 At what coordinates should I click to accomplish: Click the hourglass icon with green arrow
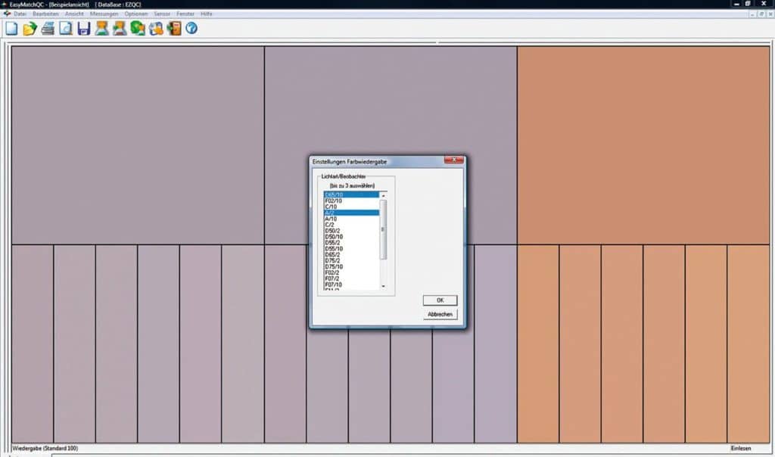120,29
